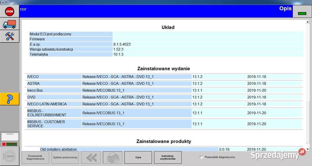This screenshot has width=312, height=166.
Task: Select the DVD release row name
Action: pyautogui.click(x=32, y=97)
